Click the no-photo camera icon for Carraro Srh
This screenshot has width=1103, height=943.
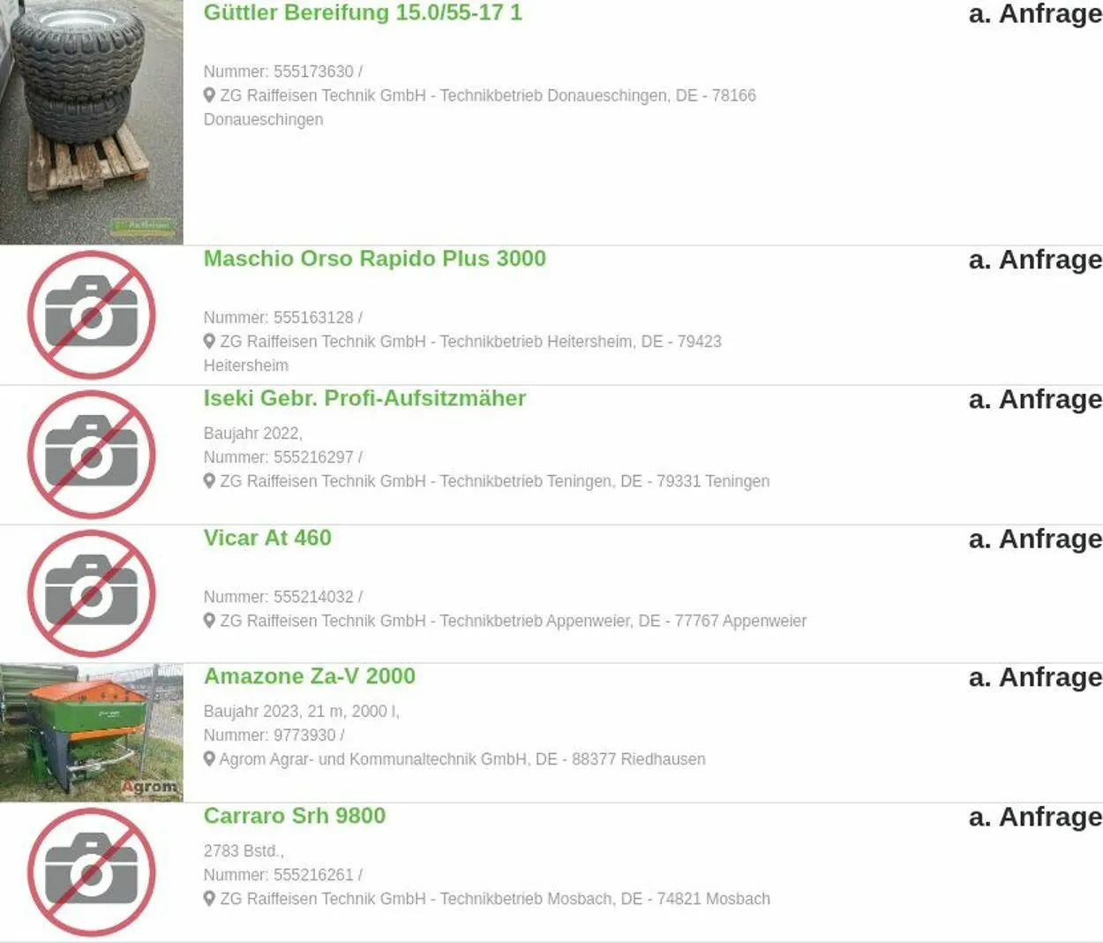point(92,872)
